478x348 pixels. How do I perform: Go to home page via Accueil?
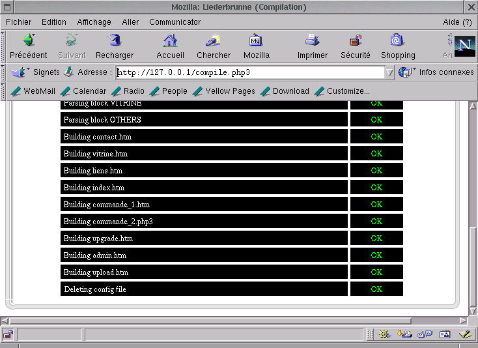[x=170, y=46]
